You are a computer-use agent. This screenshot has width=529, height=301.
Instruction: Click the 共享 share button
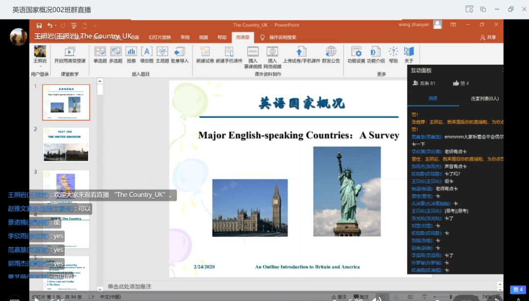coord(488,37)
